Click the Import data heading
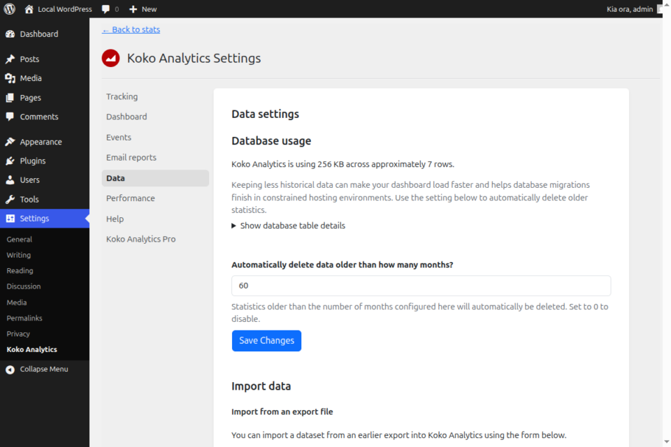 (261, 386)
